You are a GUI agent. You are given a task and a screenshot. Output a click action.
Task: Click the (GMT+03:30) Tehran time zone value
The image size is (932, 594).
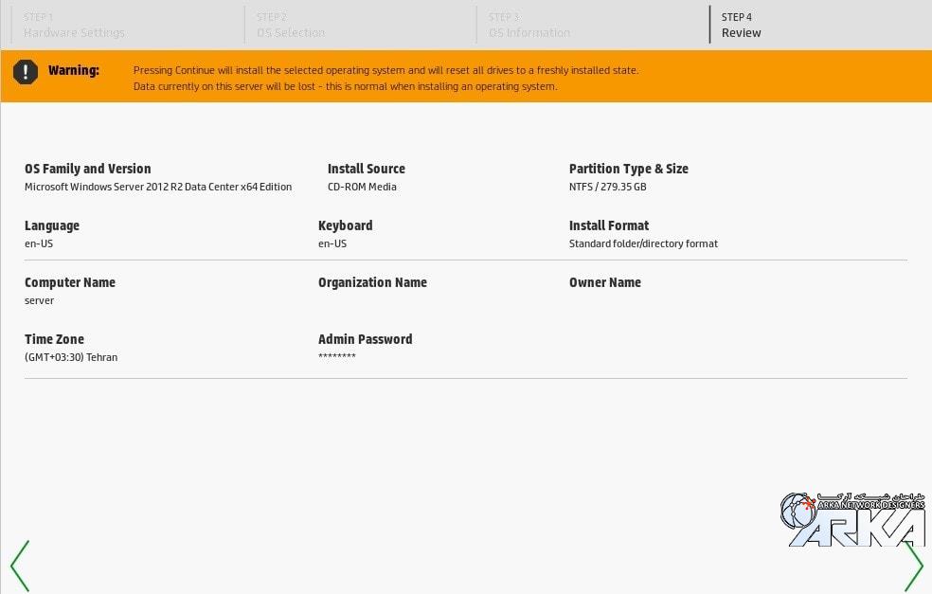pos(71,357)
